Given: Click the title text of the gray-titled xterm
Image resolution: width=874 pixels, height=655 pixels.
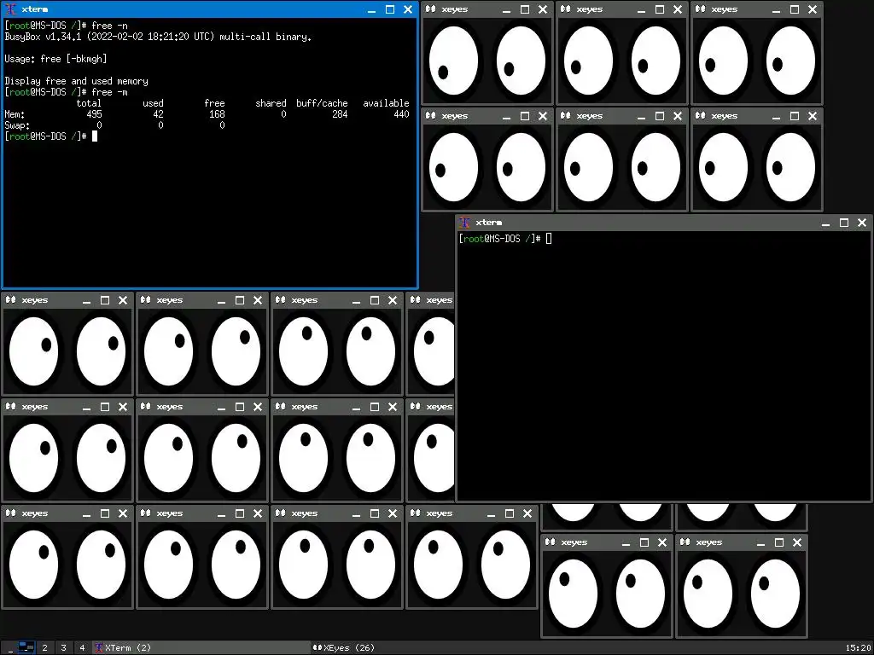Looking at the screenshot, I should click(x=489, y=223).
